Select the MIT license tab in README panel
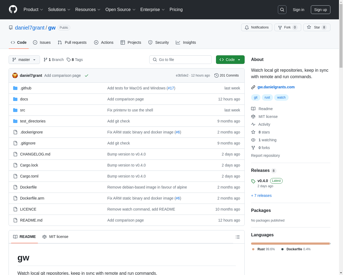343x275 pixels. 55,237
